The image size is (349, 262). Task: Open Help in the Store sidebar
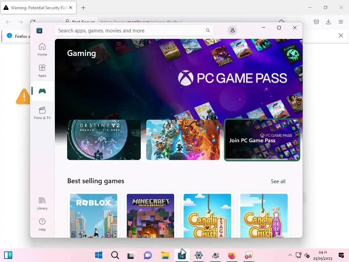pyautogui.click(x=42, y=224)
